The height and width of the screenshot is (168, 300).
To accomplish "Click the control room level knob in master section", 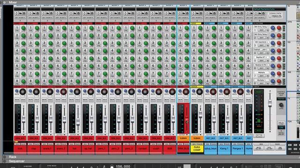I will click(281, 105).
